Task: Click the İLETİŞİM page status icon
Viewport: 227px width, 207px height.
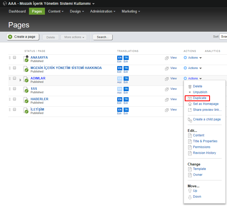Action: [x=26, y=111]
